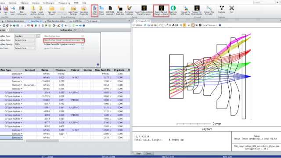281x158 pixels.
Task: Open the Surface Type dropdown
Action: (x=25, y=36)
